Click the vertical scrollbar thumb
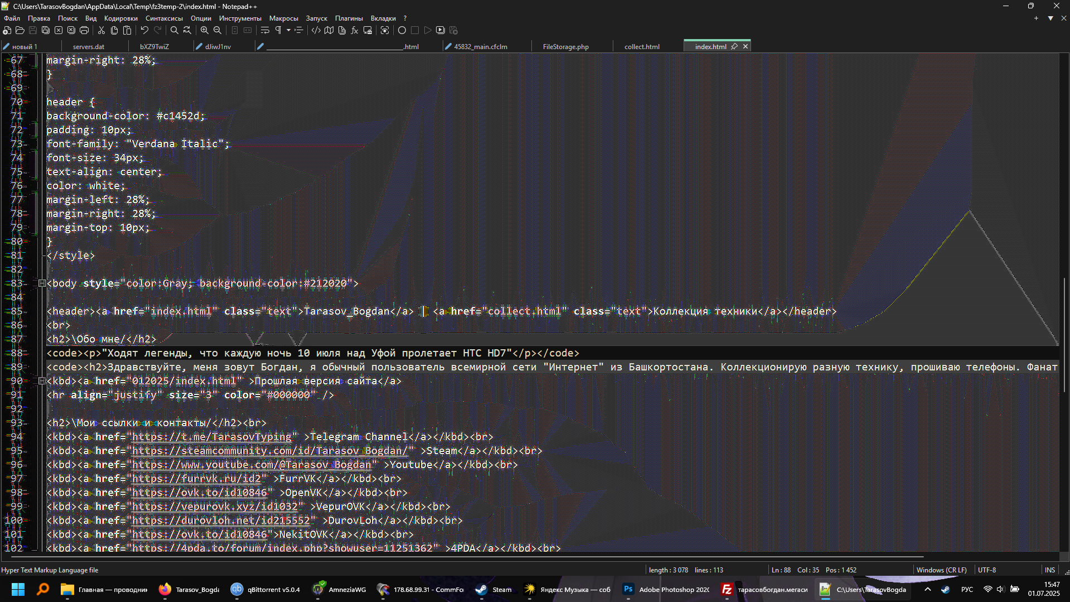The height and width of the screenshot is (602, 1070). click(1064, 335)
